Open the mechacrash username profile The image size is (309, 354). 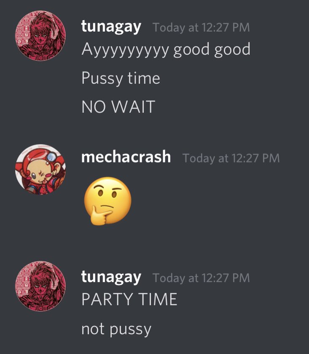pyautogui.click(x=126, y=157)
